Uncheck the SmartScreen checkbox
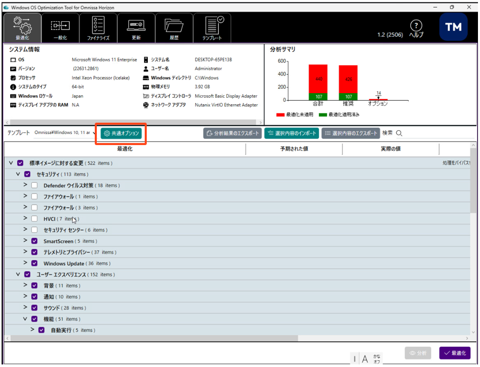480x367 pixels. click(34, 241)
